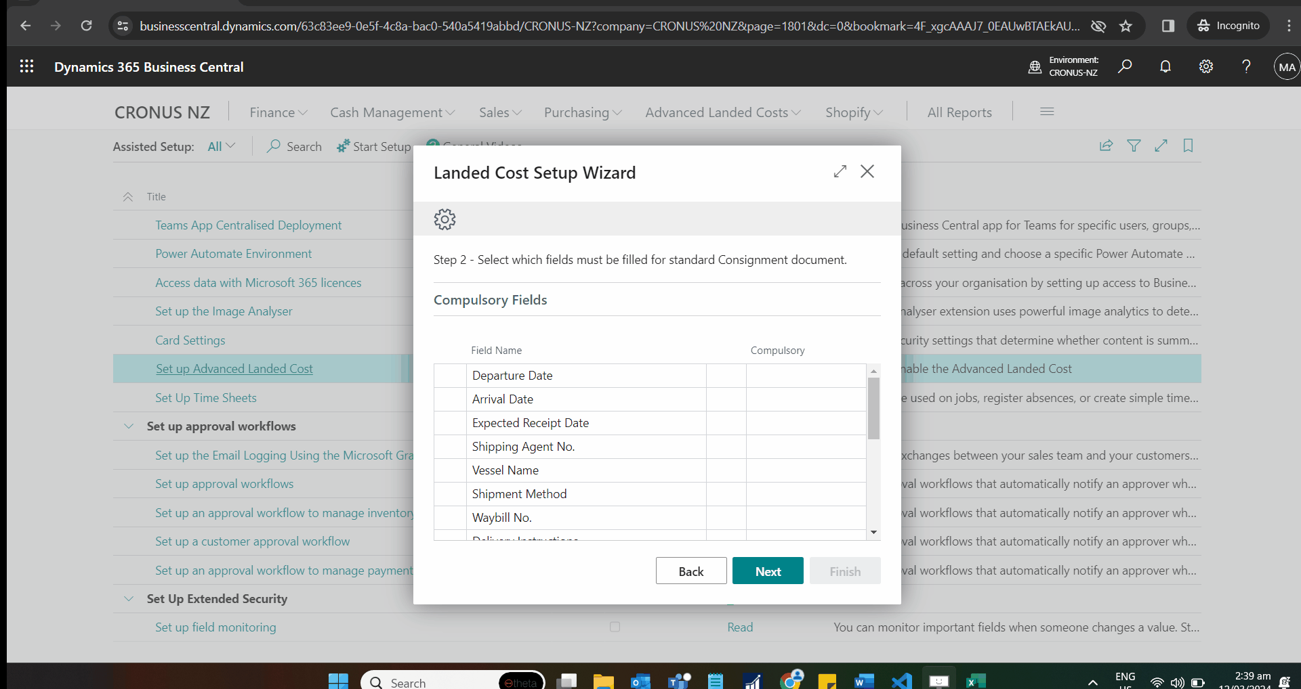1301x689 pixels.
Task: Click the page expand arrows beside the bookmark
Action: point(1161,146)
